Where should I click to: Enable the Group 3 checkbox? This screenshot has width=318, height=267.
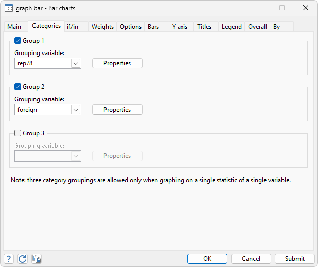coord(18,133)
